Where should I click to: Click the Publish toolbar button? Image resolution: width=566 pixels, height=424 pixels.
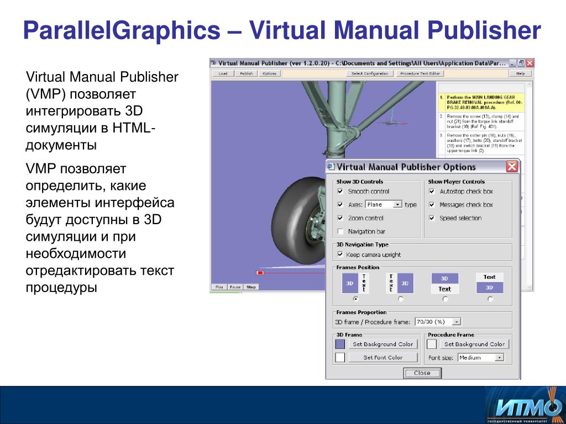pyautogui.click(x=246, y=73)
